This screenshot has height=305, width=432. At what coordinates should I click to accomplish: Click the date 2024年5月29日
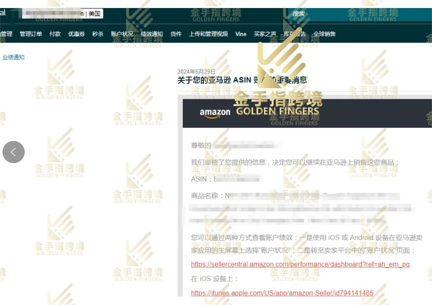pyautogui.click(x=196, y=72)
